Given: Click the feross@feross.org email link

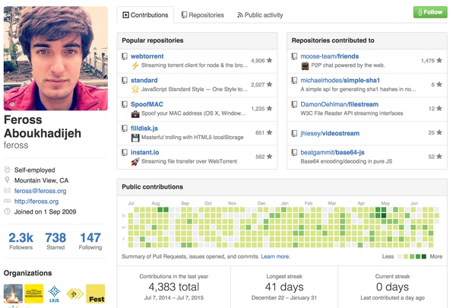Looking at the screenshot, I should pyautogui.click(x=40, y=191).
